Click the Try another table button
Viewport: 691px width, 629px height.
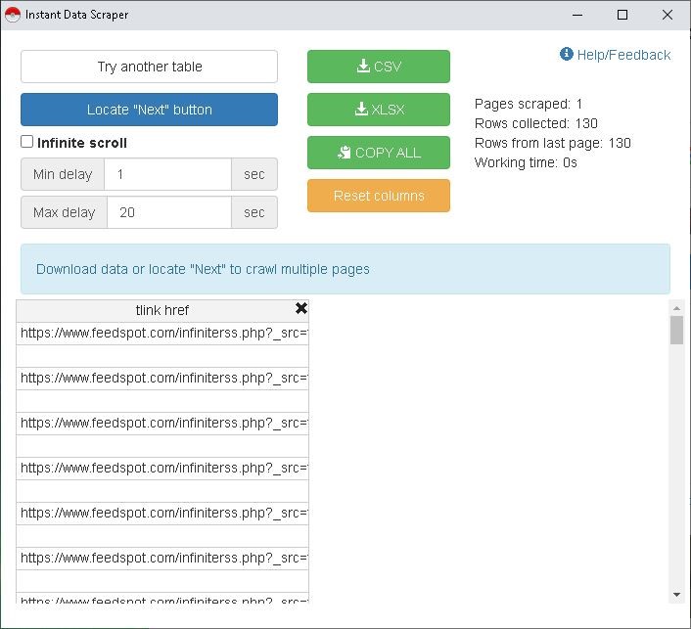coord(149,67)
